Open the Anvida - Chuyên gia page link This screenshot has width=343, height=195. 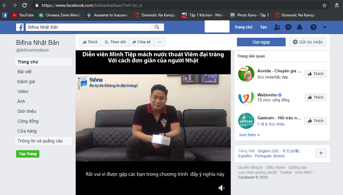tap(279, 71)
